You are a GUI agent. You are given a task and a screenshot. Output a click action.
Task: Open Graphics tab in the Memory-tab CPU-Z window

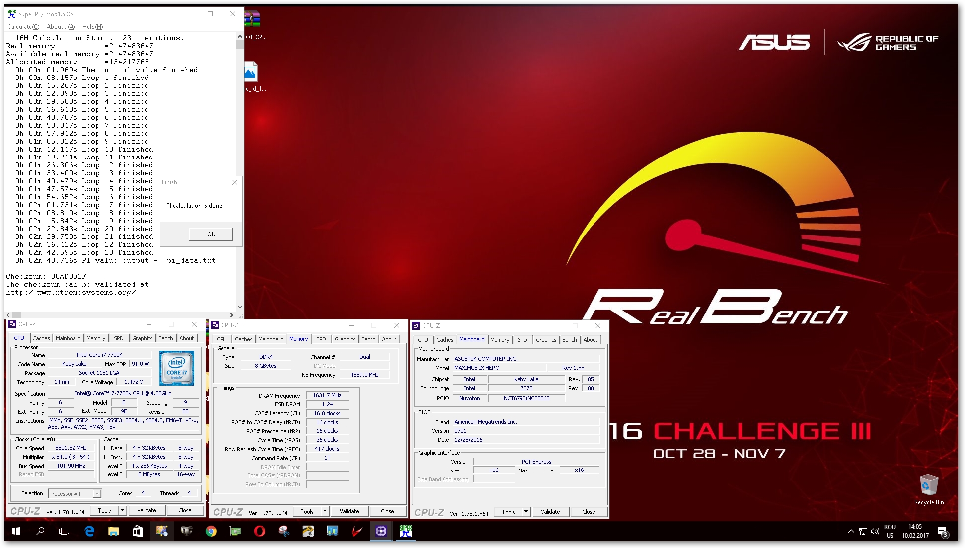345,339
